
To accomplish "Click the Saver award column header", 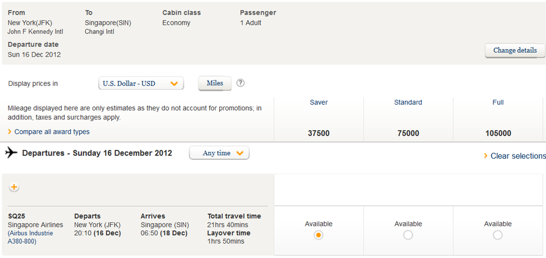I will (x=318, y=102).
